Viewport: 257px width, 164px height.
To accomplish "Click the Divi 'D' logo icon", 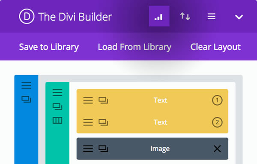I will [x=27, y=16].
